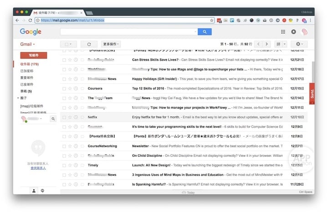Snooze clock icon on Netflix email
The width and height of the screenshot is (328, 213).
76,117
